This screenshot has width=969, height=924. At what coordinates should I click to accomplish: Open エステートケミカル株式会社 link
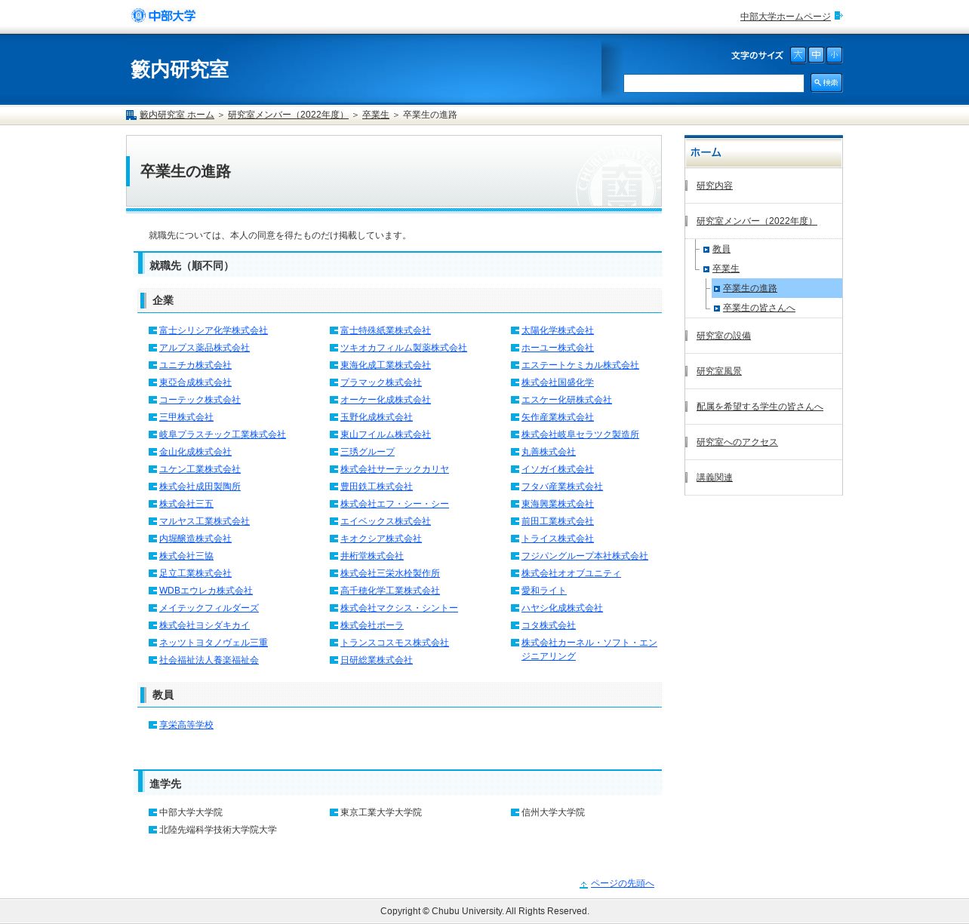point(580,365)
